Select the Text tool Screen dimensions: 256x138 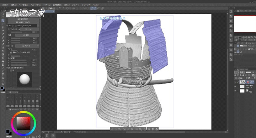(3, 78)
